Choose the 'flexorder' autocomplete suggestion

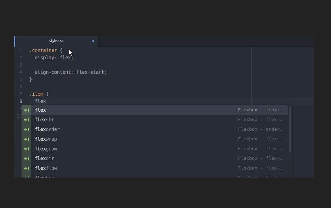point(155,129)
